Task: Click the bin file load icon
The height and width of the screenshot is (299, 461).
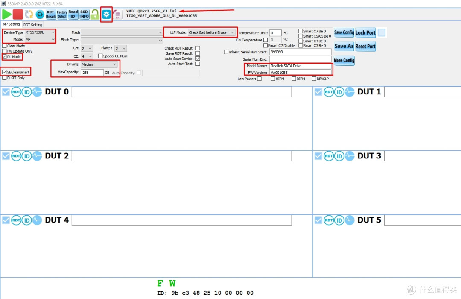Action: (x=117, y=14)
